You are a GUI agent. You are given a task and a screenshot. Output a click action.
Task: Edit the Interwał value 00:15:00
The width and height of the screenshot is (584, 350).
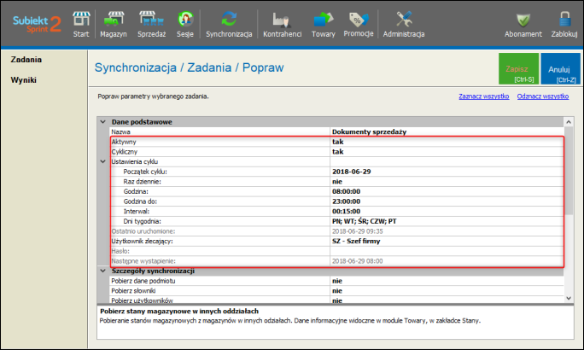pyautogui.click(x=447, y=212)
